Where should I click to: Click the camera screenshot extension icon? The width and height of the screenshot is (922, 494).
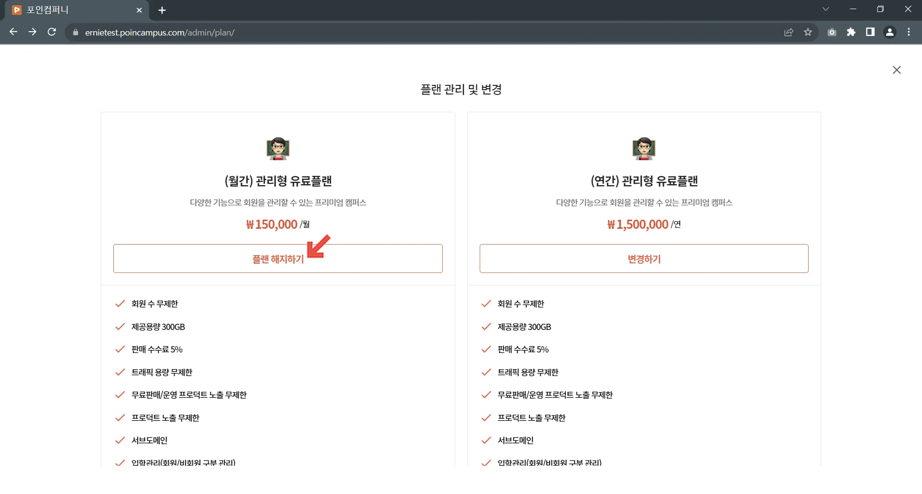832,32
